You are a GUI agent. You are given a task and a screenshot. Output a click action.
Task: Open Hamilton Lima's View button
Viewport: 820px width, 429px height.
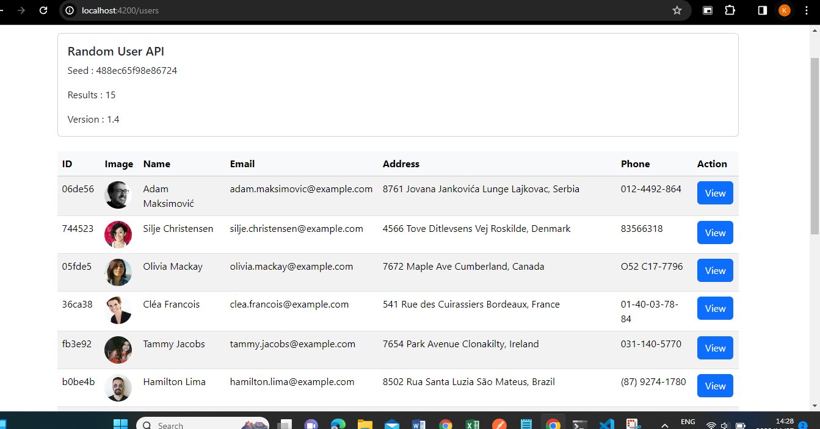pos(715,386)
